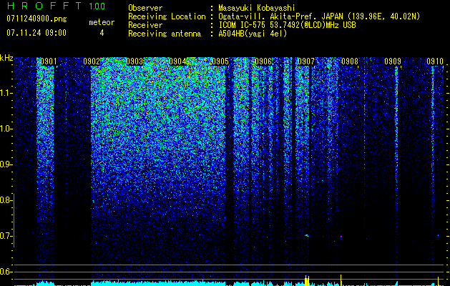Click the 0908 time marker
This screenshot has height=286, width=450.
350,61
